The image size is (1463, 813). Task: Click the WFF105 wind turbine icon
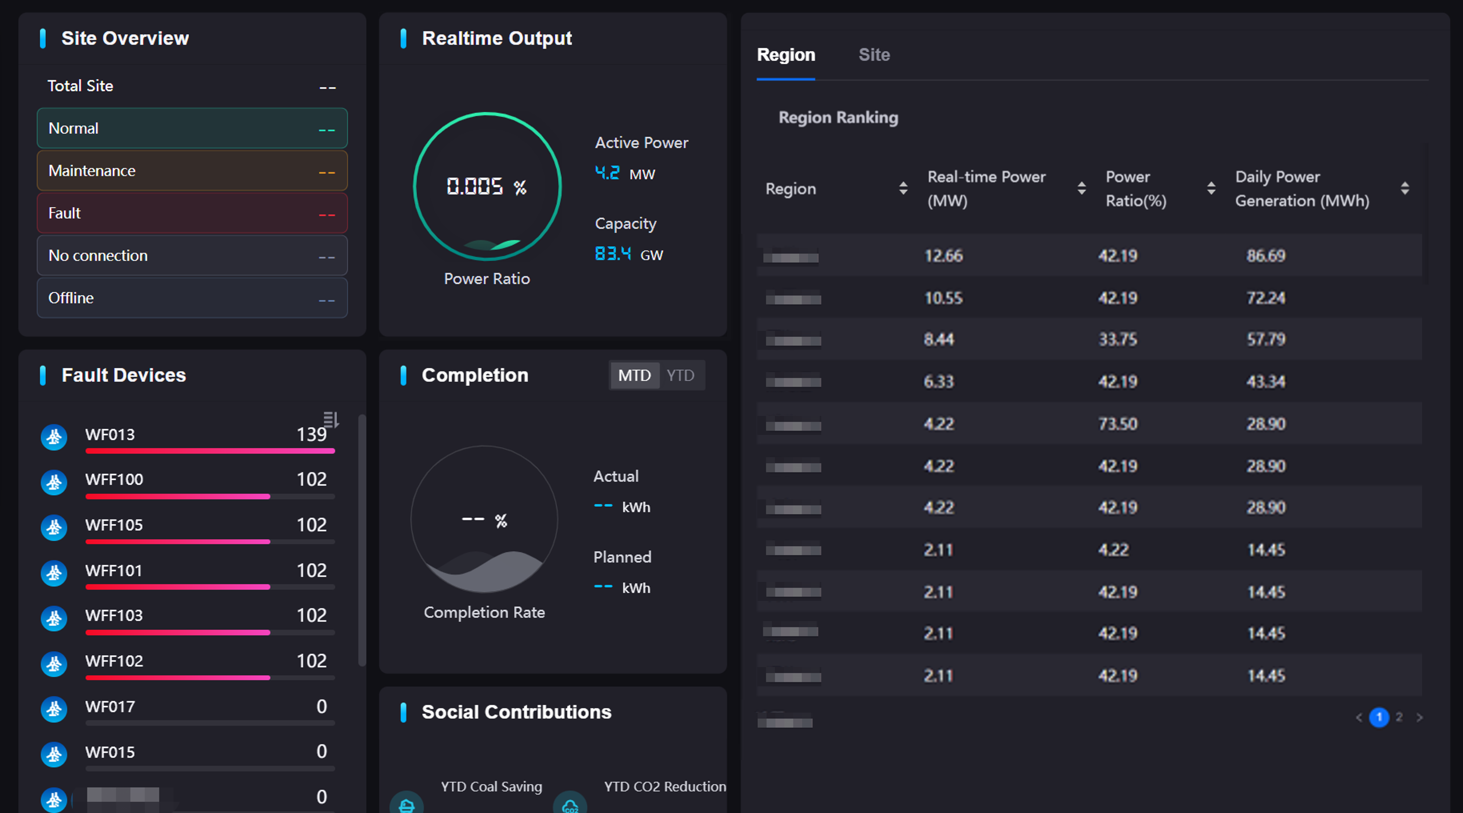[x=54, y=528]
